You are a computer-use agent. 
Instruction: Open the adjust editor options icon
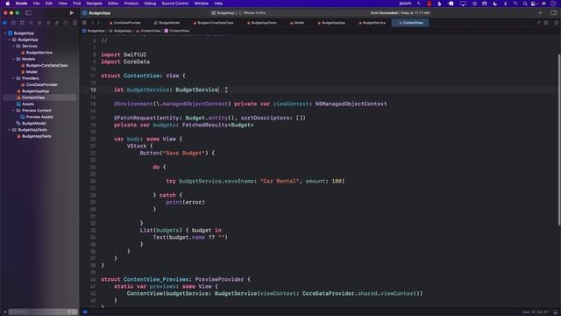coord(547,23)
